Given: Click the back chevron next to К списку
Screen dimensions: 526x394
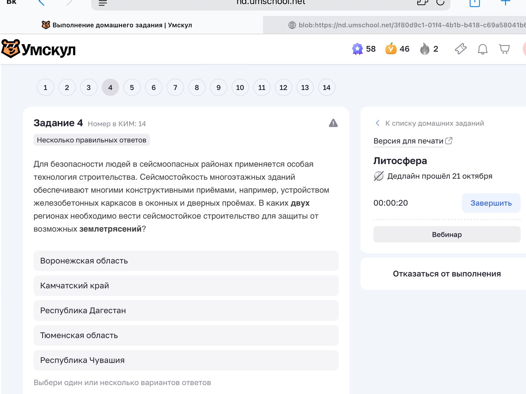Looking at the screenshot, I should pyautogui.click(x=378, y=123).
